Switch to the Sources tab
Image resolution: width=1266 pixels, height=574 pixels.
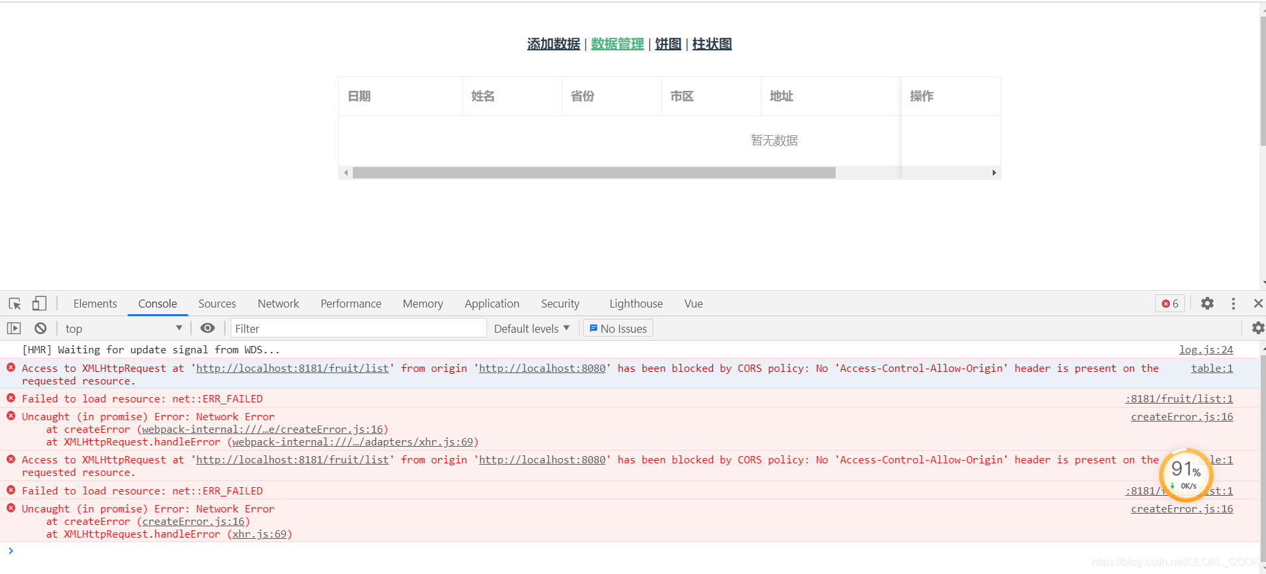[217, 304]
